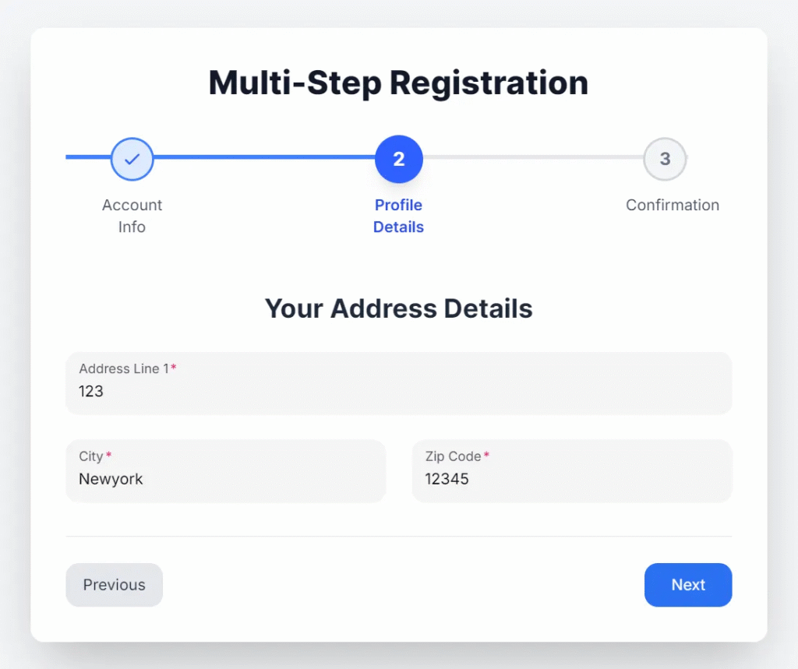798x669 pixels.
Task: Focus the Address Line 1 field containing 123
Action: pyautogui.click(x=398, y=391)
